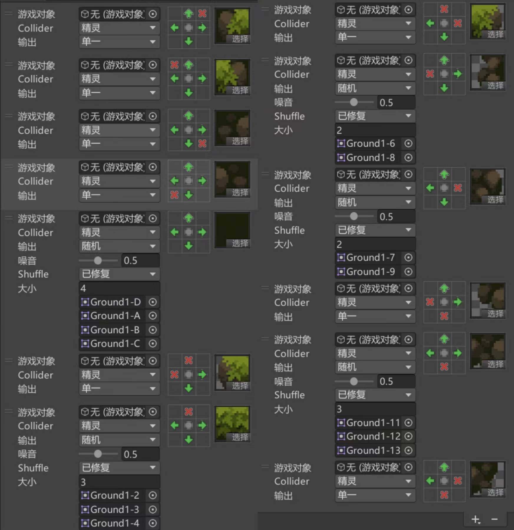
Task: Click the 噪音 slider in the Ground1-2 rule
Action: (x=98, y=454)
